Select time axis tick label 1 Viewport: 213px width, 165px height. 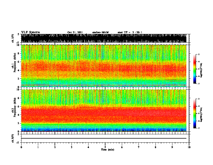click(x=38, y=147)
